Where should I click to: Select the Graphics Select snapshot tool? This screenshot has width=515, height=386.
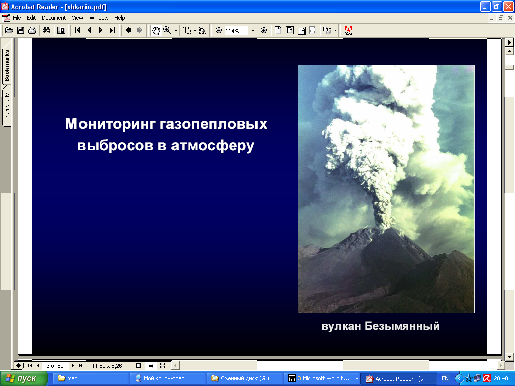[x=203, y=31]
